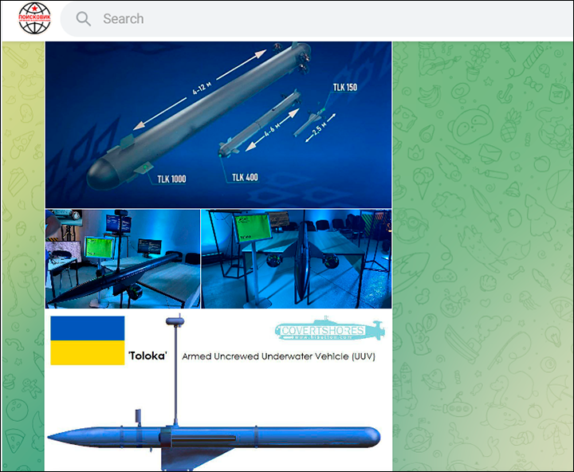Click the yellow stripe of the flag

coord(87,353)
